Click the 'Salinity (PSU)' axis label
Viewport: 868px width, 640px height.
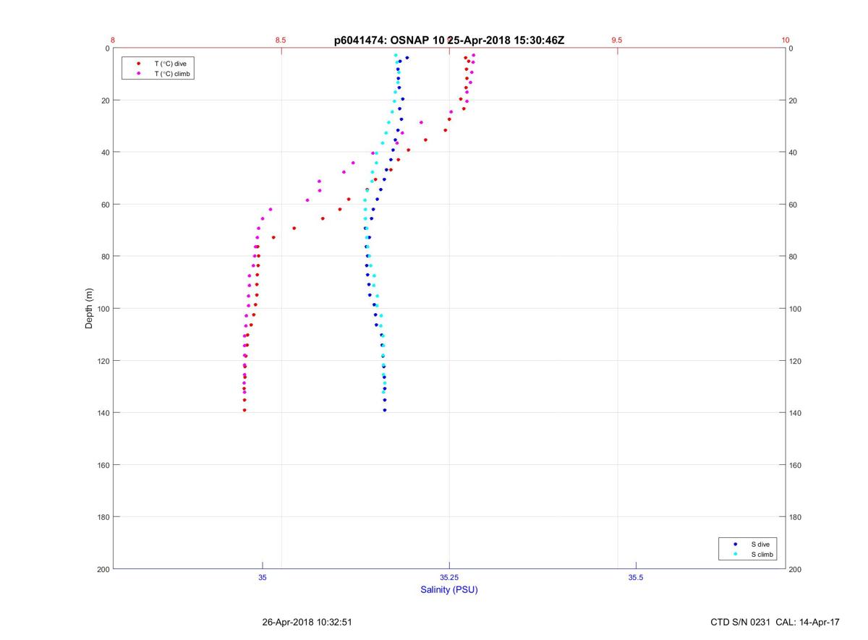point(449,590)
